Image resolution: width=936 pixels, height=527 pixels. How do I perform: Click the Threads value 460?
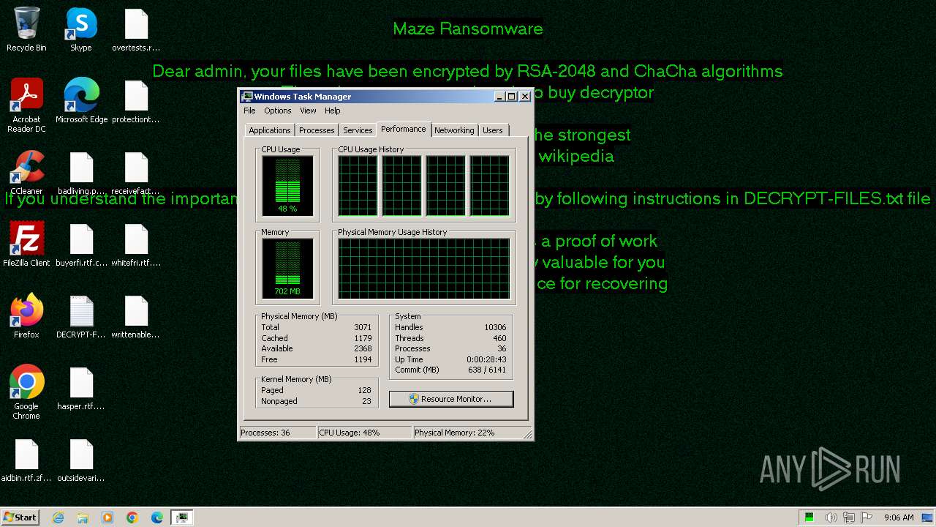coord(499,338)
